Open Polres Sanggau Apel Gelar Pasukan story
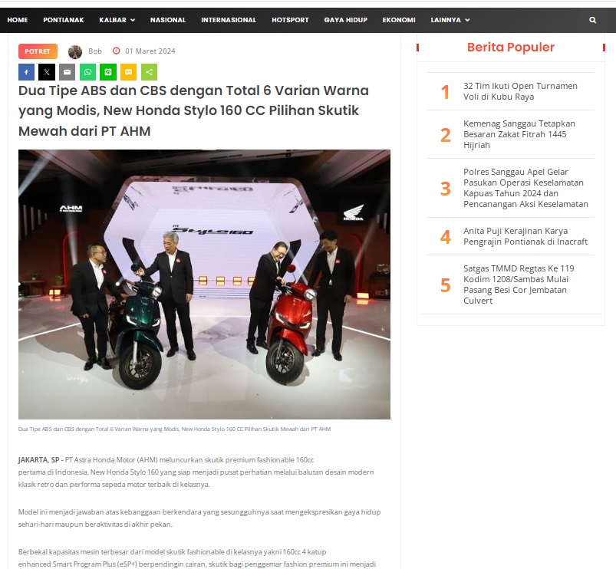Image resolution: width=616 pixels, height=569 pixels. (525, 188)
